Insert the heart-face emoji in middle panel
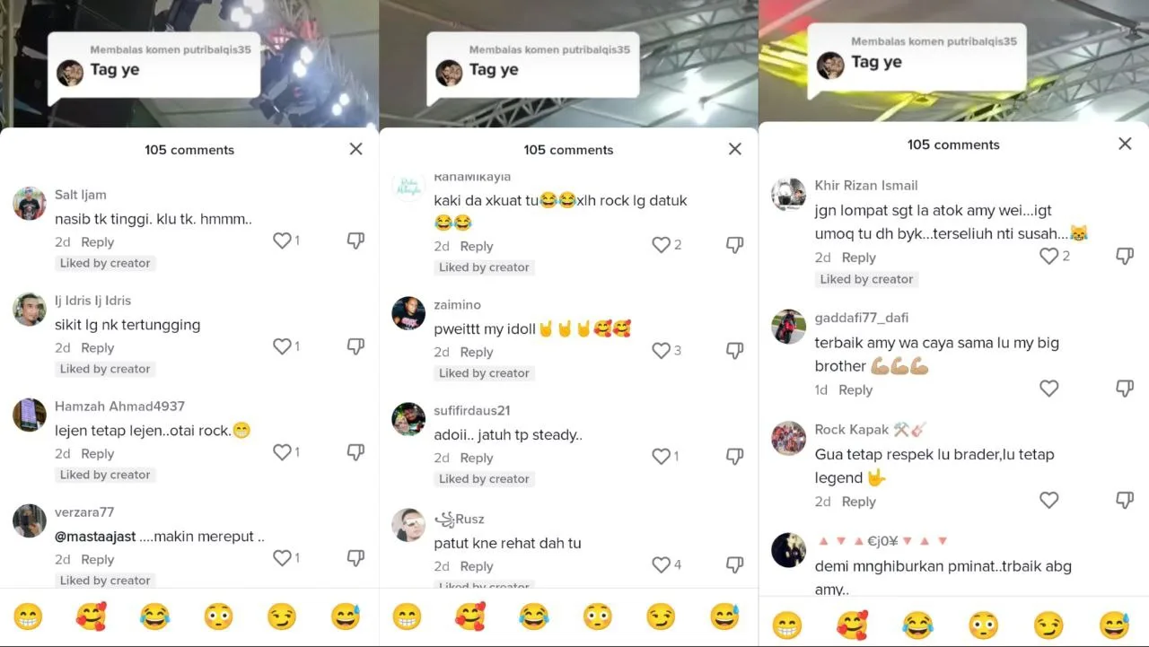The height and width of the screenshot is (647, 1149). pyautogui.click(x=470, y=616)
